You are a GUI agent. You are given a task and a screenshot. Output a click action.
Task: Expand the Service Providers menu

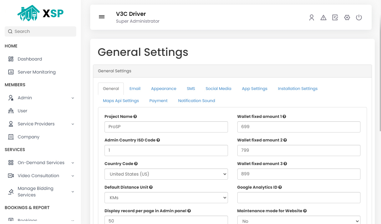[x=73, y=124]
